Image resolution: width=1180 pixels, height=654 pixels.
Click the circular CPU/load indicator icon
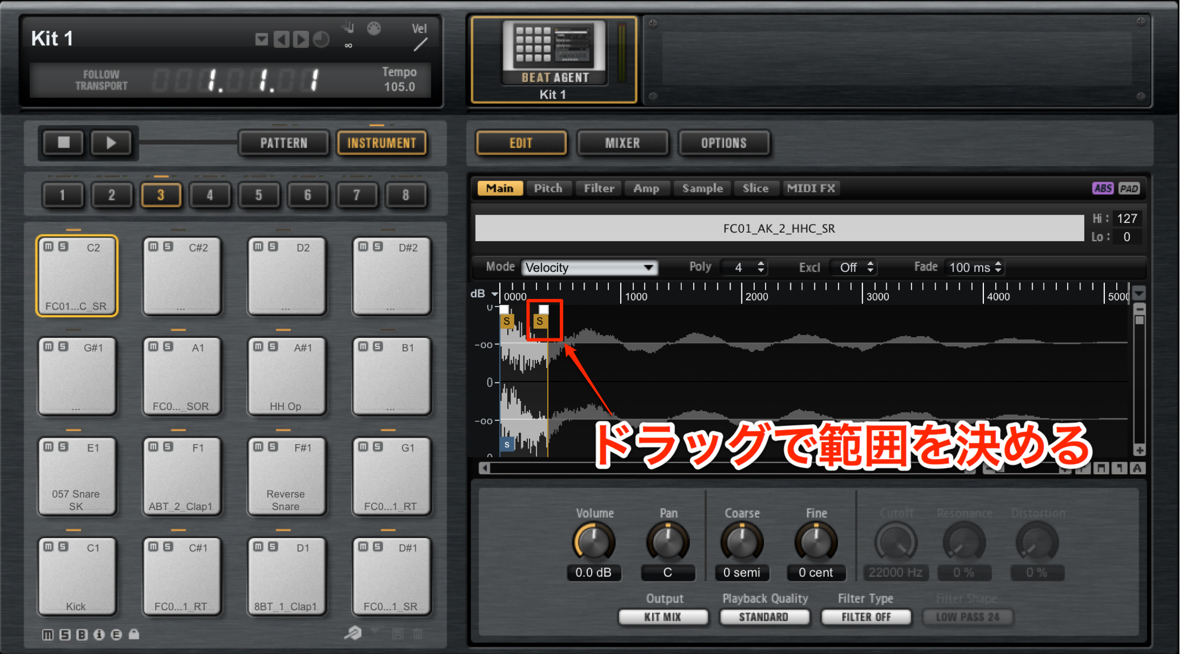321,39
